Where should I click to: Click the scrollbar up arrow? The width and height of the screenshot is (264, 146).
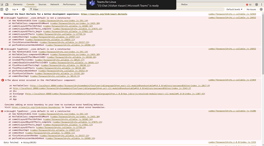pos(263,13)
